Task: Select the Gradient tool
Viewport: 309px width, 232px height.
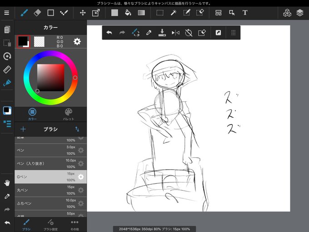Action: tap(141, 13)
